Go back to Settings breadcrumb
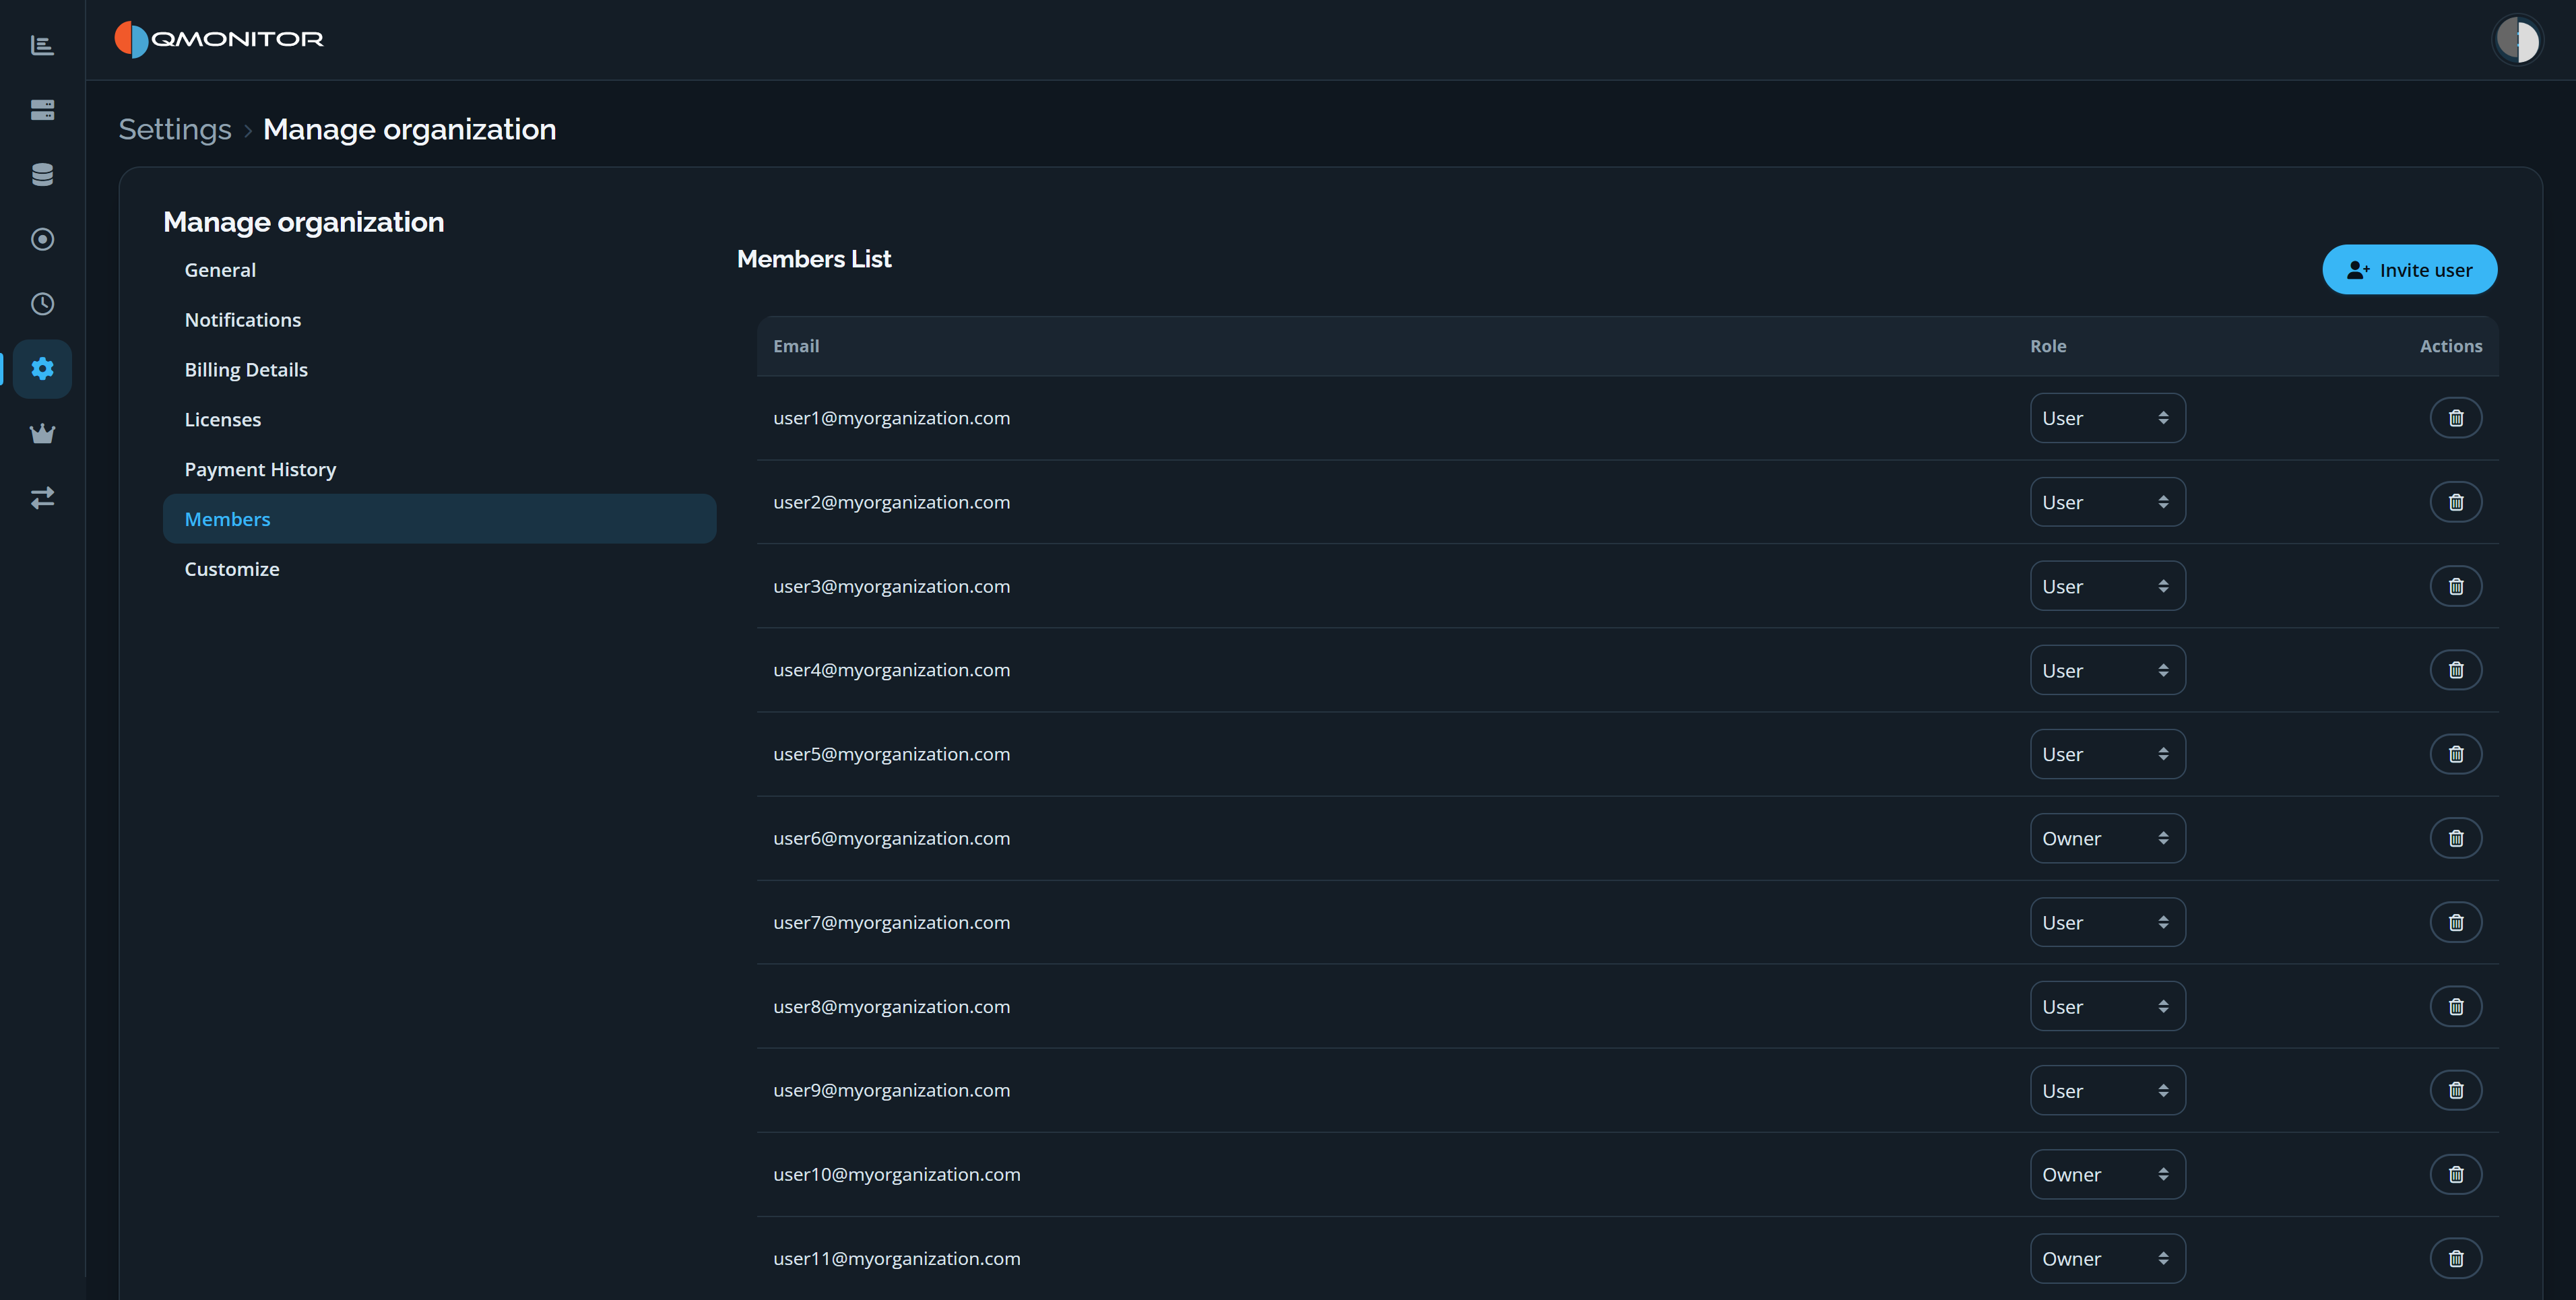The height and width of the screenshot is (1300, 2576). pos(175,129)
